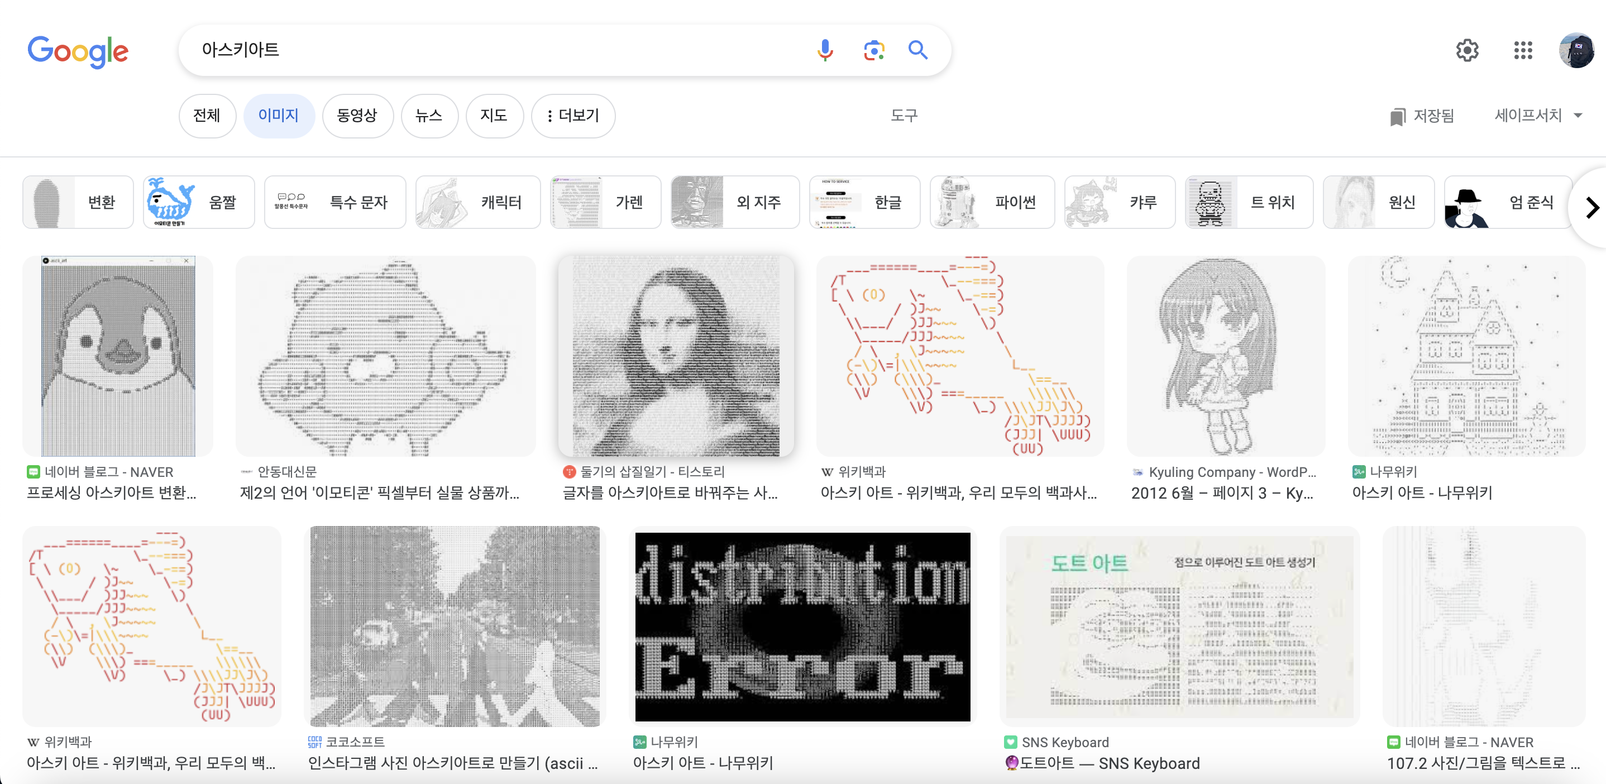Open the Mona Lisa ASCII art thumbnail
The width and height of the screenshot is (1606, 784).
(675, 356)
